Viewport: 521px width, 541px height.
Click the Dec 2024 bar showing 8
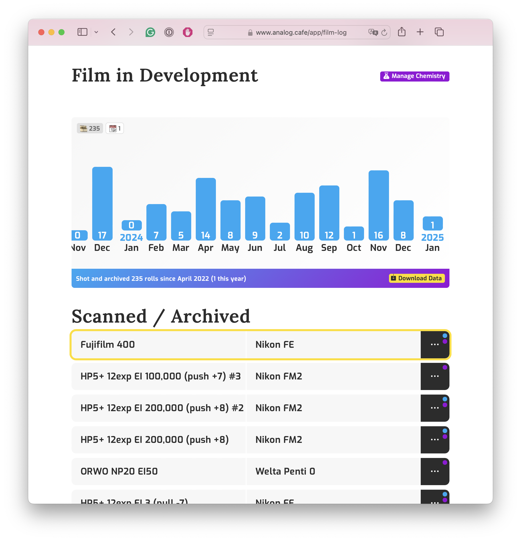point(404,220)
